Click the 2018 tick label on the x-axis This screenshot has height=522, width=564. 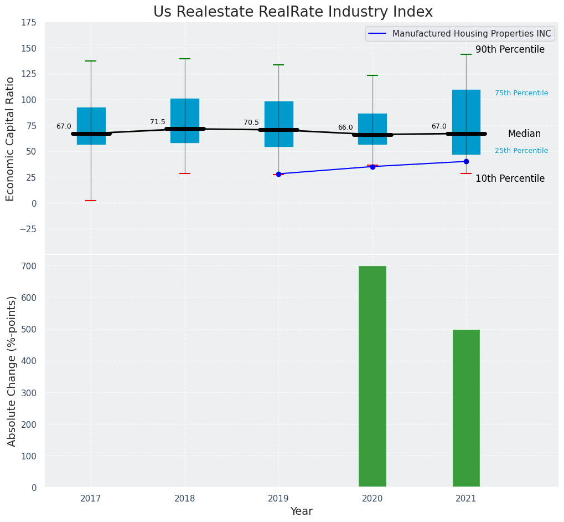(185, 499)
